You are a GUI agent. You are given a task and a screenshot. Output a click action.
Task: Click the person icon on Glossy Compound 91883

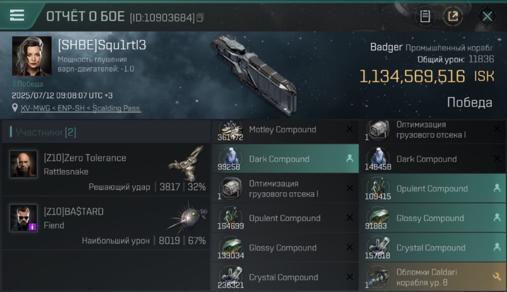[x=496, y=218]
